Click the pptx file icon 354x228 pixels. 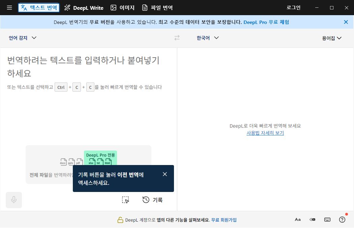(71, 162)
